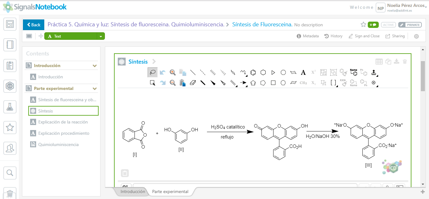Toggle the favorite star for this experiment
The image size is (429, 199).
[x=363, y=24]
